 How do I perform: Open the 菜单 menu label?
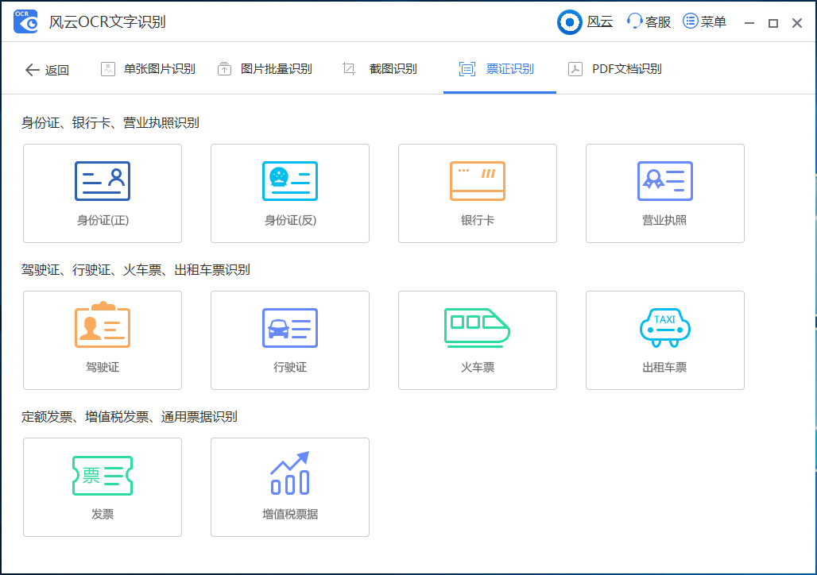pyautogui.click(x=714, y=22)
